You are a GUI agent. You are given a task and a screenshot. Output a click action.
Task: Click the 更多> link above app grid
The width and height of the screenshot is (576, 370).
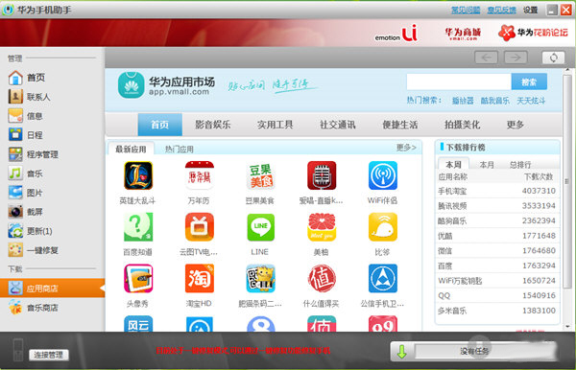pyautogui.click(x=406, y=148)
